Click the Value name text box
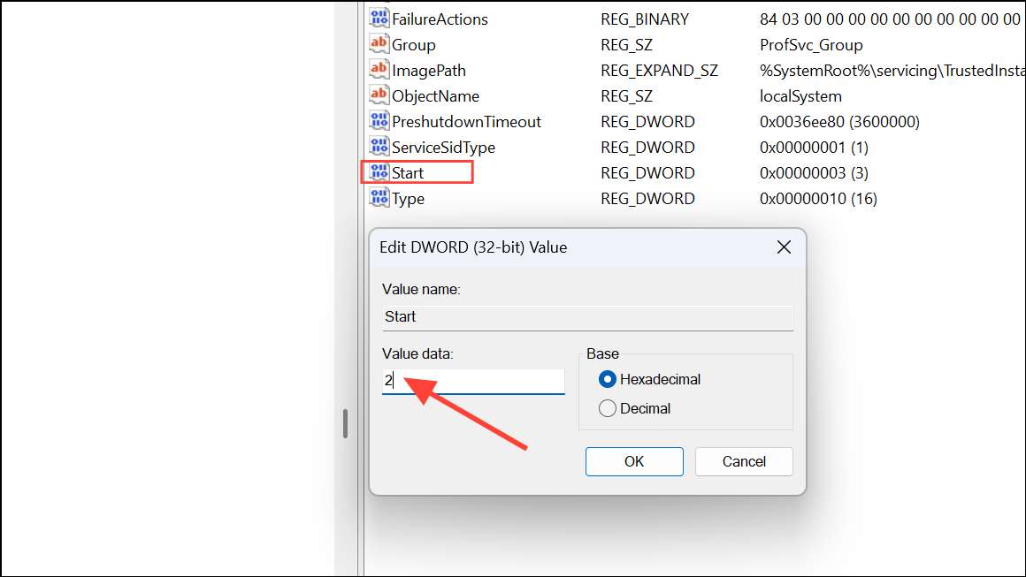Viewport: 1026px width, 577px height. pyautogui.click(x=587, y=316)
